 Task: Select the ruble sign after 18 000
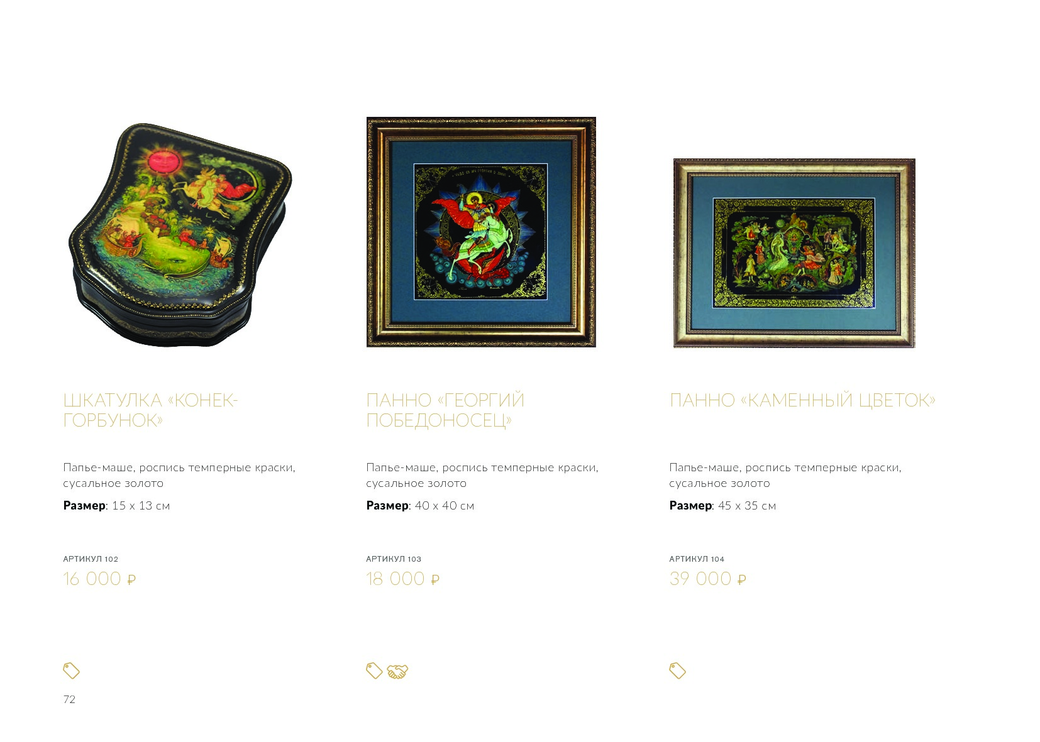click(x=435, y=580)
